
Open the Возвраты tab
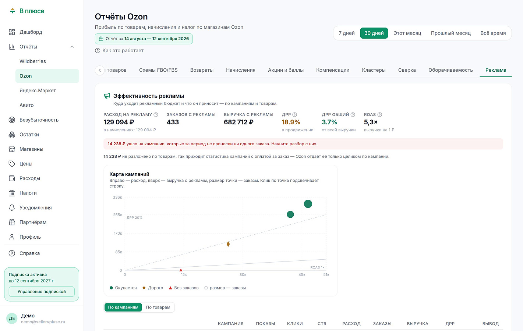(202, 70)
